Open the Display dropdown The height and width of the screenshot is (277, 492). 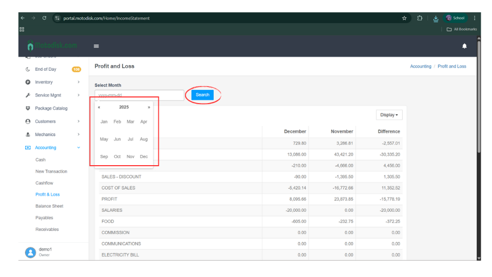click(x=389, y=115)
